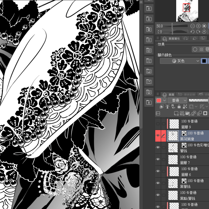The height and width of the screenshot is (209, 209).
Task: Hide the 黑荷葉邊 layer
Action: point(158,136)
